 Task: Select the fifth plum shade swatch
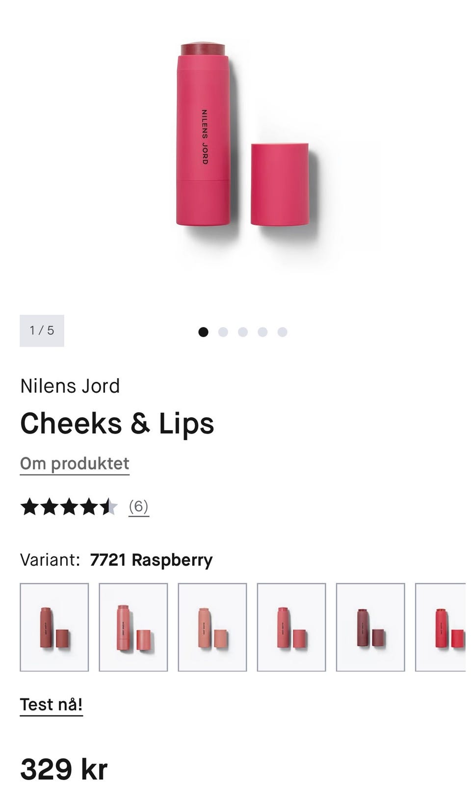tap(370, 627)
